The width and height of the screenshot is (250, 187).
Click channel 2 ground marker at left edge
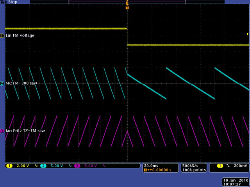pos(2,83)
